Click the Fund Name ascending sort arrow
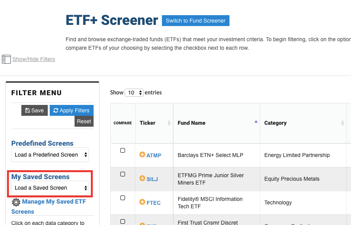 click(256, 122)
